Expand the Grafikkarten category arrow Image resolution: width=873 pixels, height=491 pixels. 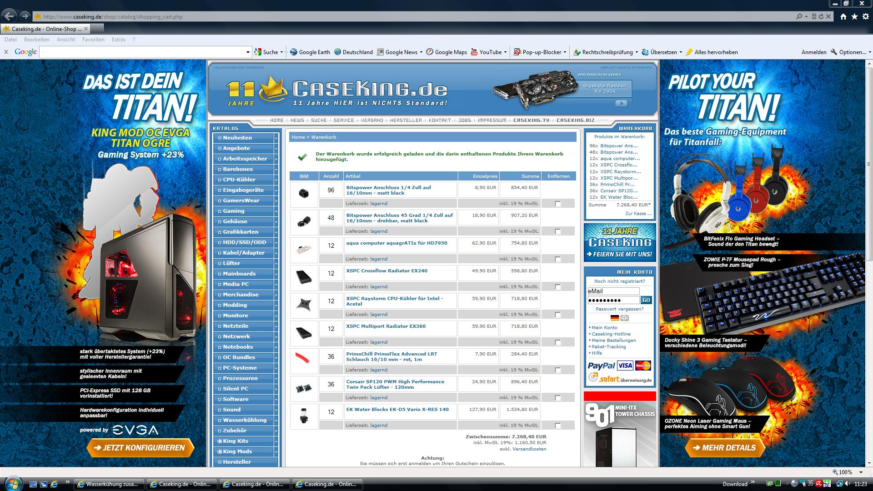coord(276,232)
